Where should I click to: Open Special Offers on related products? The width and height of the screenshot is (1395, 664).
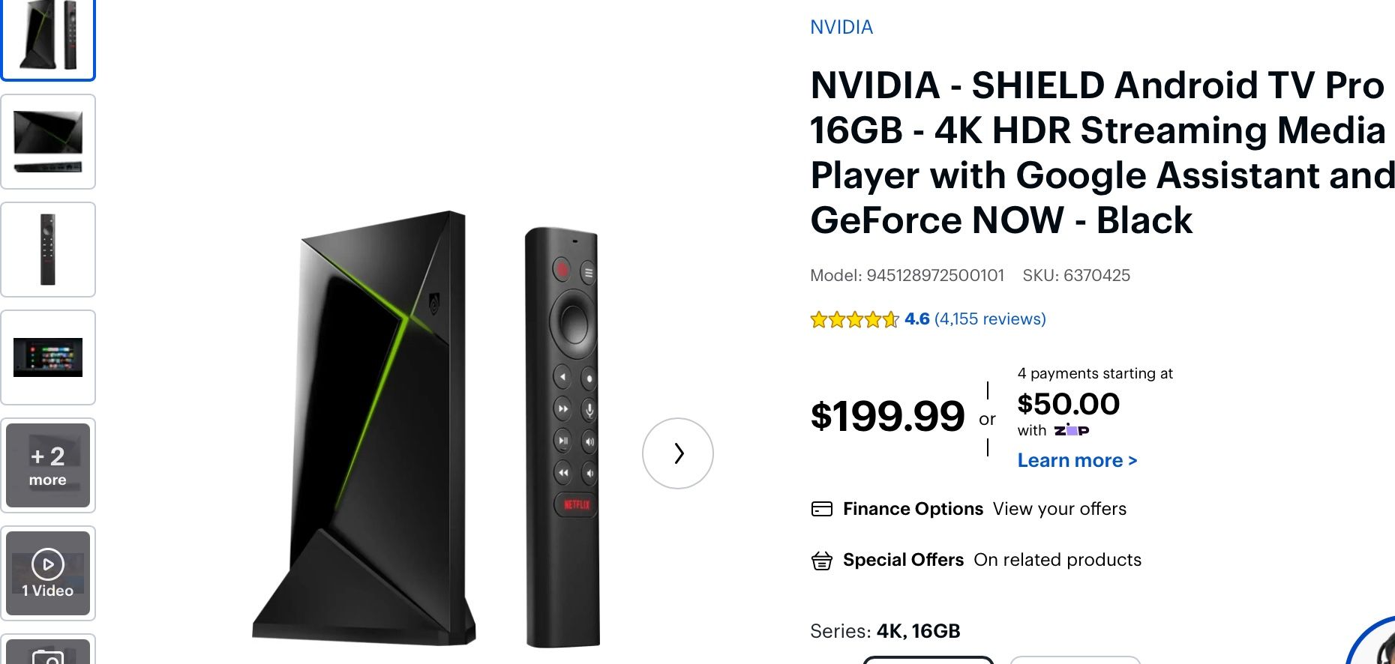tap(1057, 561)
